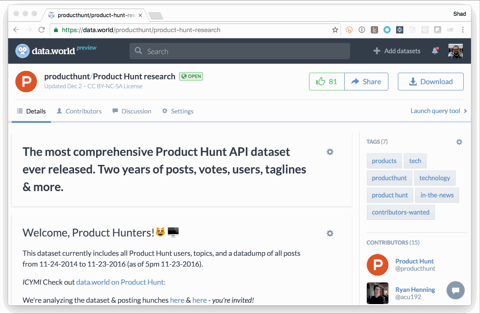Select the in-the-news tag
Image resolution: width=480 pixels, height=314 pixels.
[437, 195]
